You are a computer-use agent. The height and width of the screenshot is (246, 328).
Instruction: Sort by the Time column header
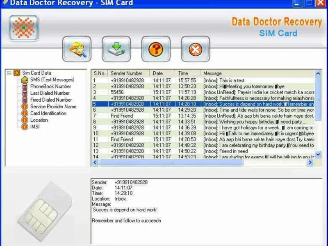pyautogui.click(x=188, y=73)
